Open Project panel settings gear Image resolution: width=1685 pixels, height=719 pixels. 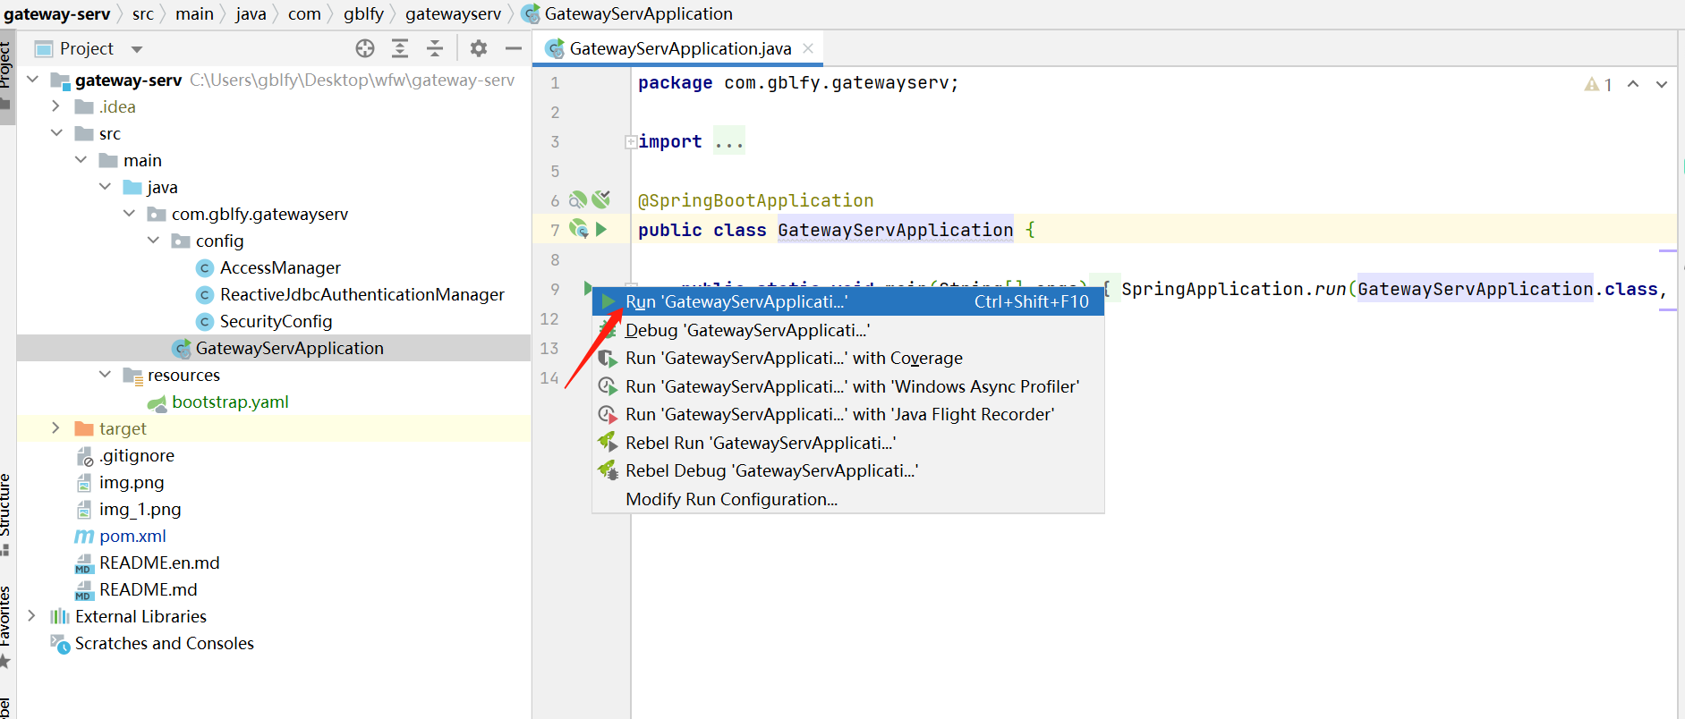[x=479, y=48]
